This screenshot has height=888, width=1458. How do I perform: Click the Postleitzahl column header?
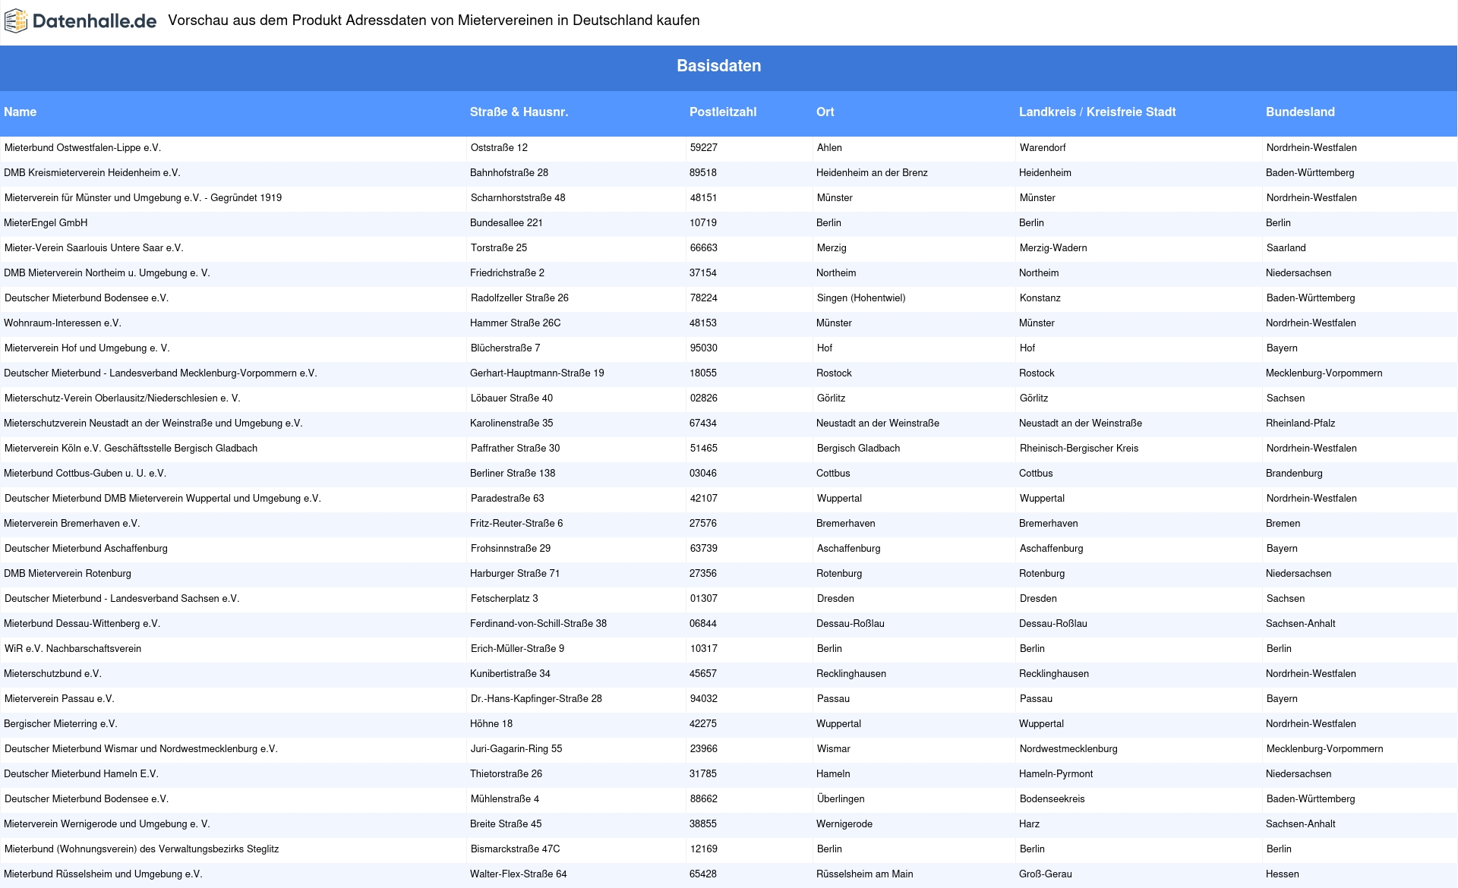point(723,112)
